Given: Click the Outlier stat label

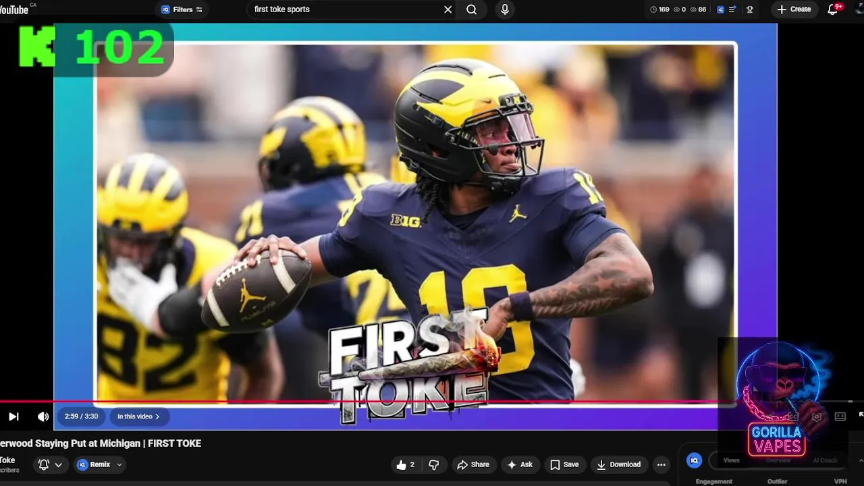Looking at the screenshot, I should (x=778, y=481).
